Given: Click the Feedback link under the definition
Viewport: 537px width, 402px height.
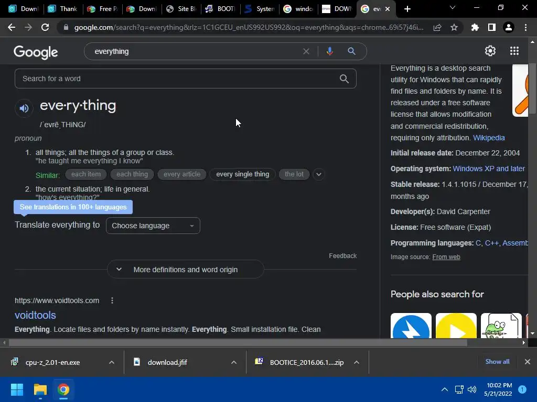Looking at the screenshot, I should [x=342, y=255].
